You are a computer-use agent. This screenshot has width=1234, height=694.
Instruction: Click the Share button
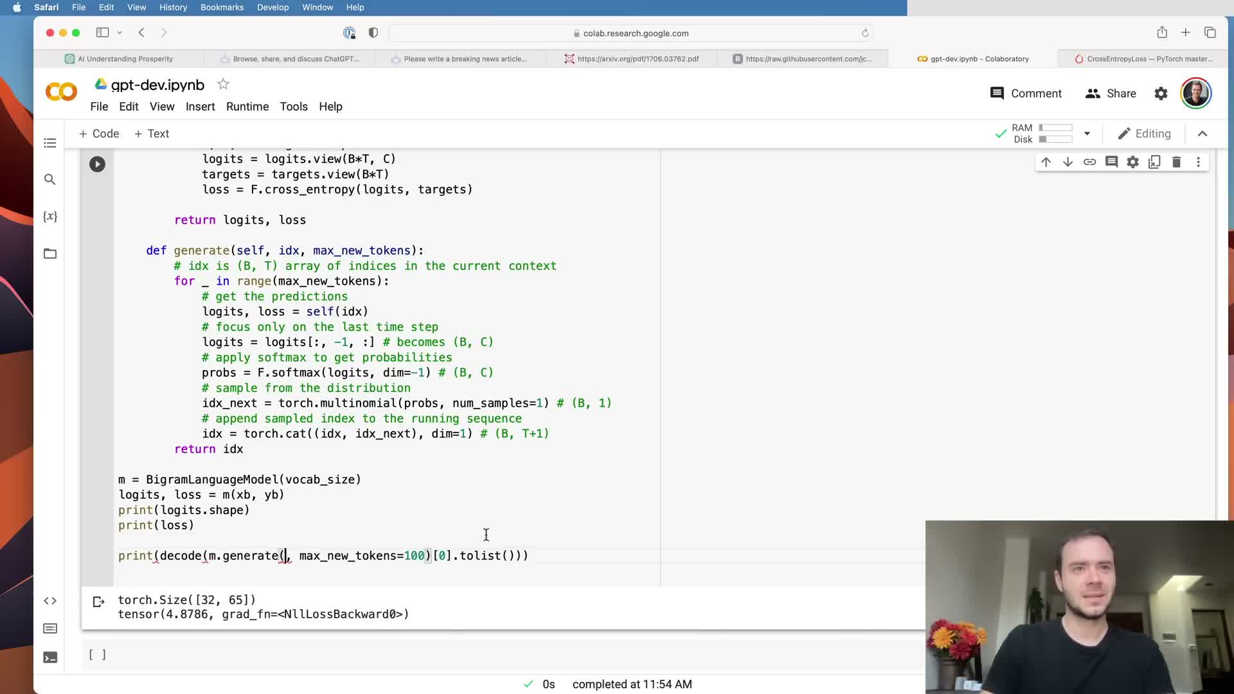pos(1111,94)
